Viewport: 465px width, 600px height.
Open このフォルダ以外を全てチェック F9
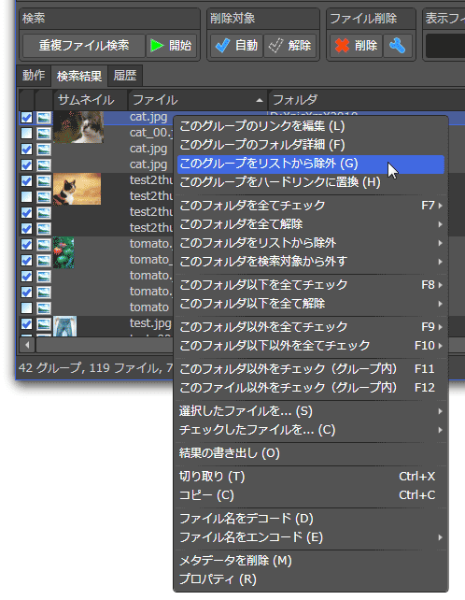311,327
